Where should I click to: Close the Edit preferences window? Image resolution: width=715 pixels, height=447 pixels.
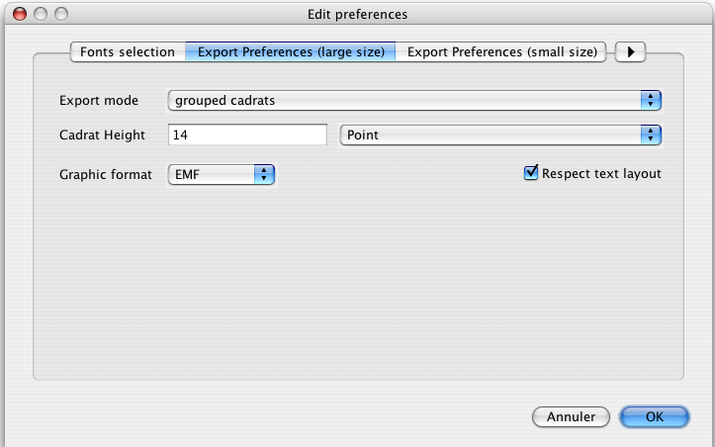(20, 15)
